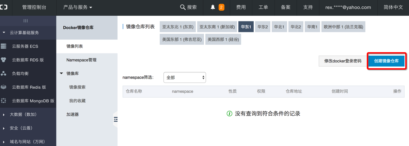
Task: Open the namespace筛选 全部 dropdown
Action: pos(185,77)
